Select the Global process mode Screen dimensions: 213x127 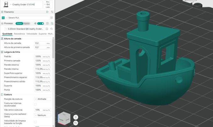(19, 24)
